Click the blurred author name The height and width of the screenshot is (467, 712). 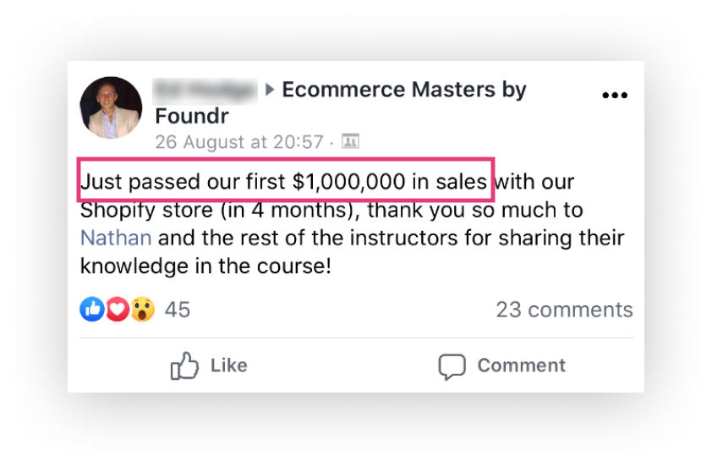205,90
